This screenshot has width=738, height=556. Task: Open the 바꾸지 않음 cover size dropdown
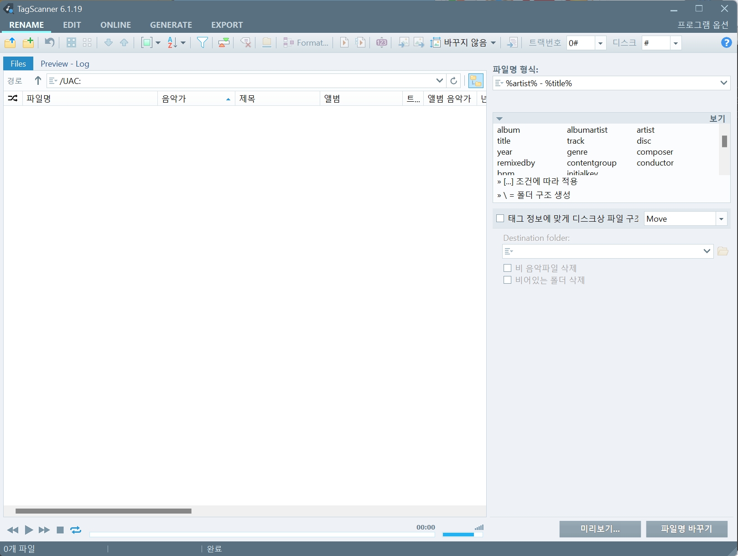(x=493, y=43)
